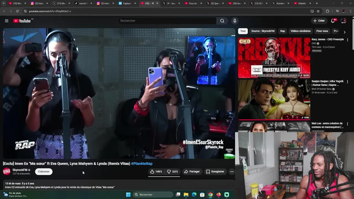Mute the playing YouTube tab speaker
This screenshot has height=199, width=354.
(153, 3)
